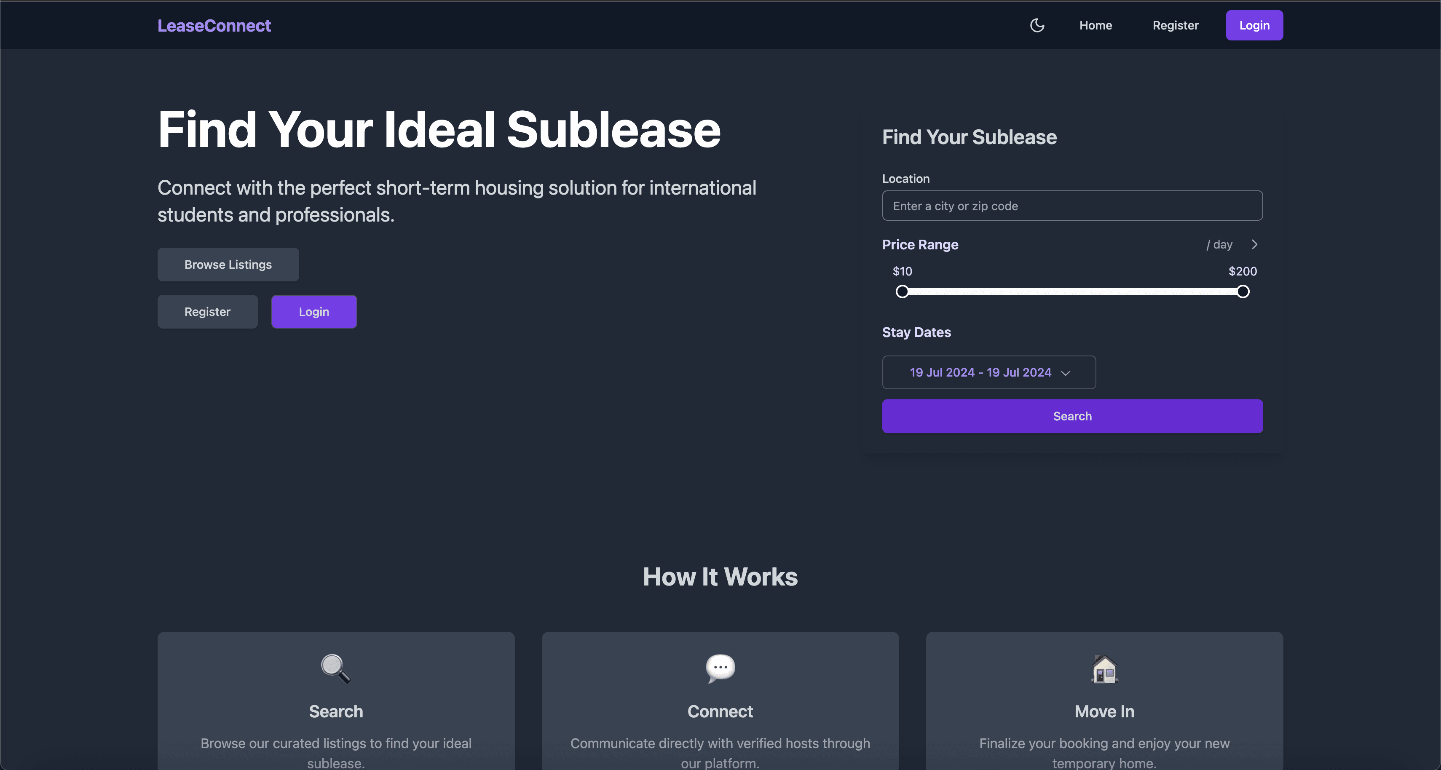The width and height of the screenshot is (1441, 770).
Task: Focus the Location city or zip input
Action: (1072, 206)
